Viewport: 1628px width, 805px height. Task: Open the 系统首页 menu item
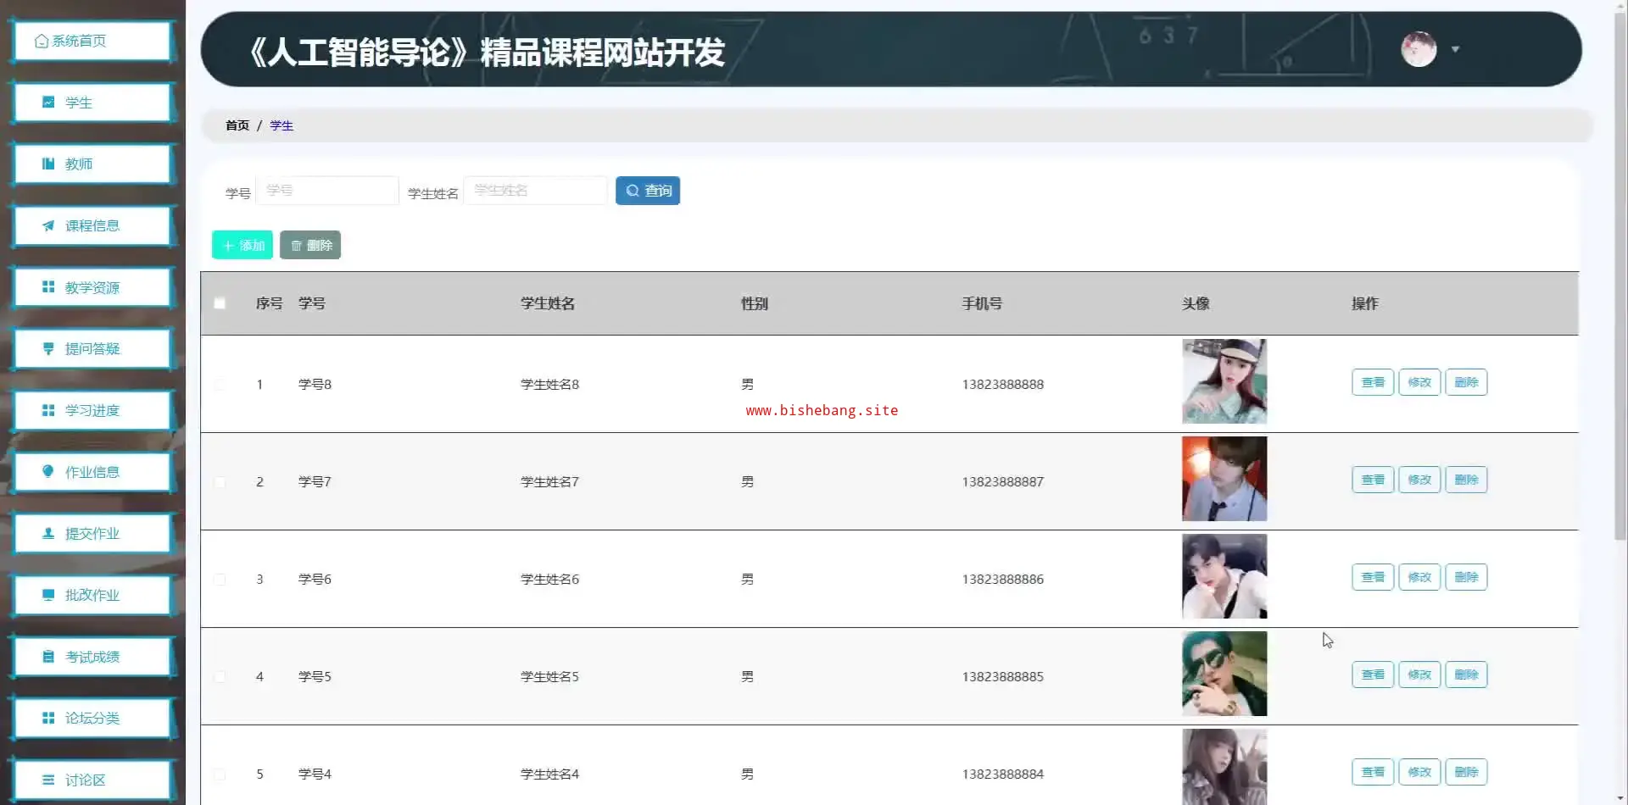coord(93,41)
